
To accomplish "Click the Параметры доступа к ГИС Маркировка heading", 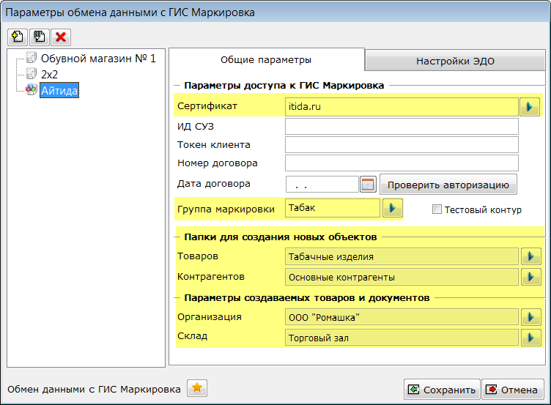I will pyautogui.click(x=284, y=86).
